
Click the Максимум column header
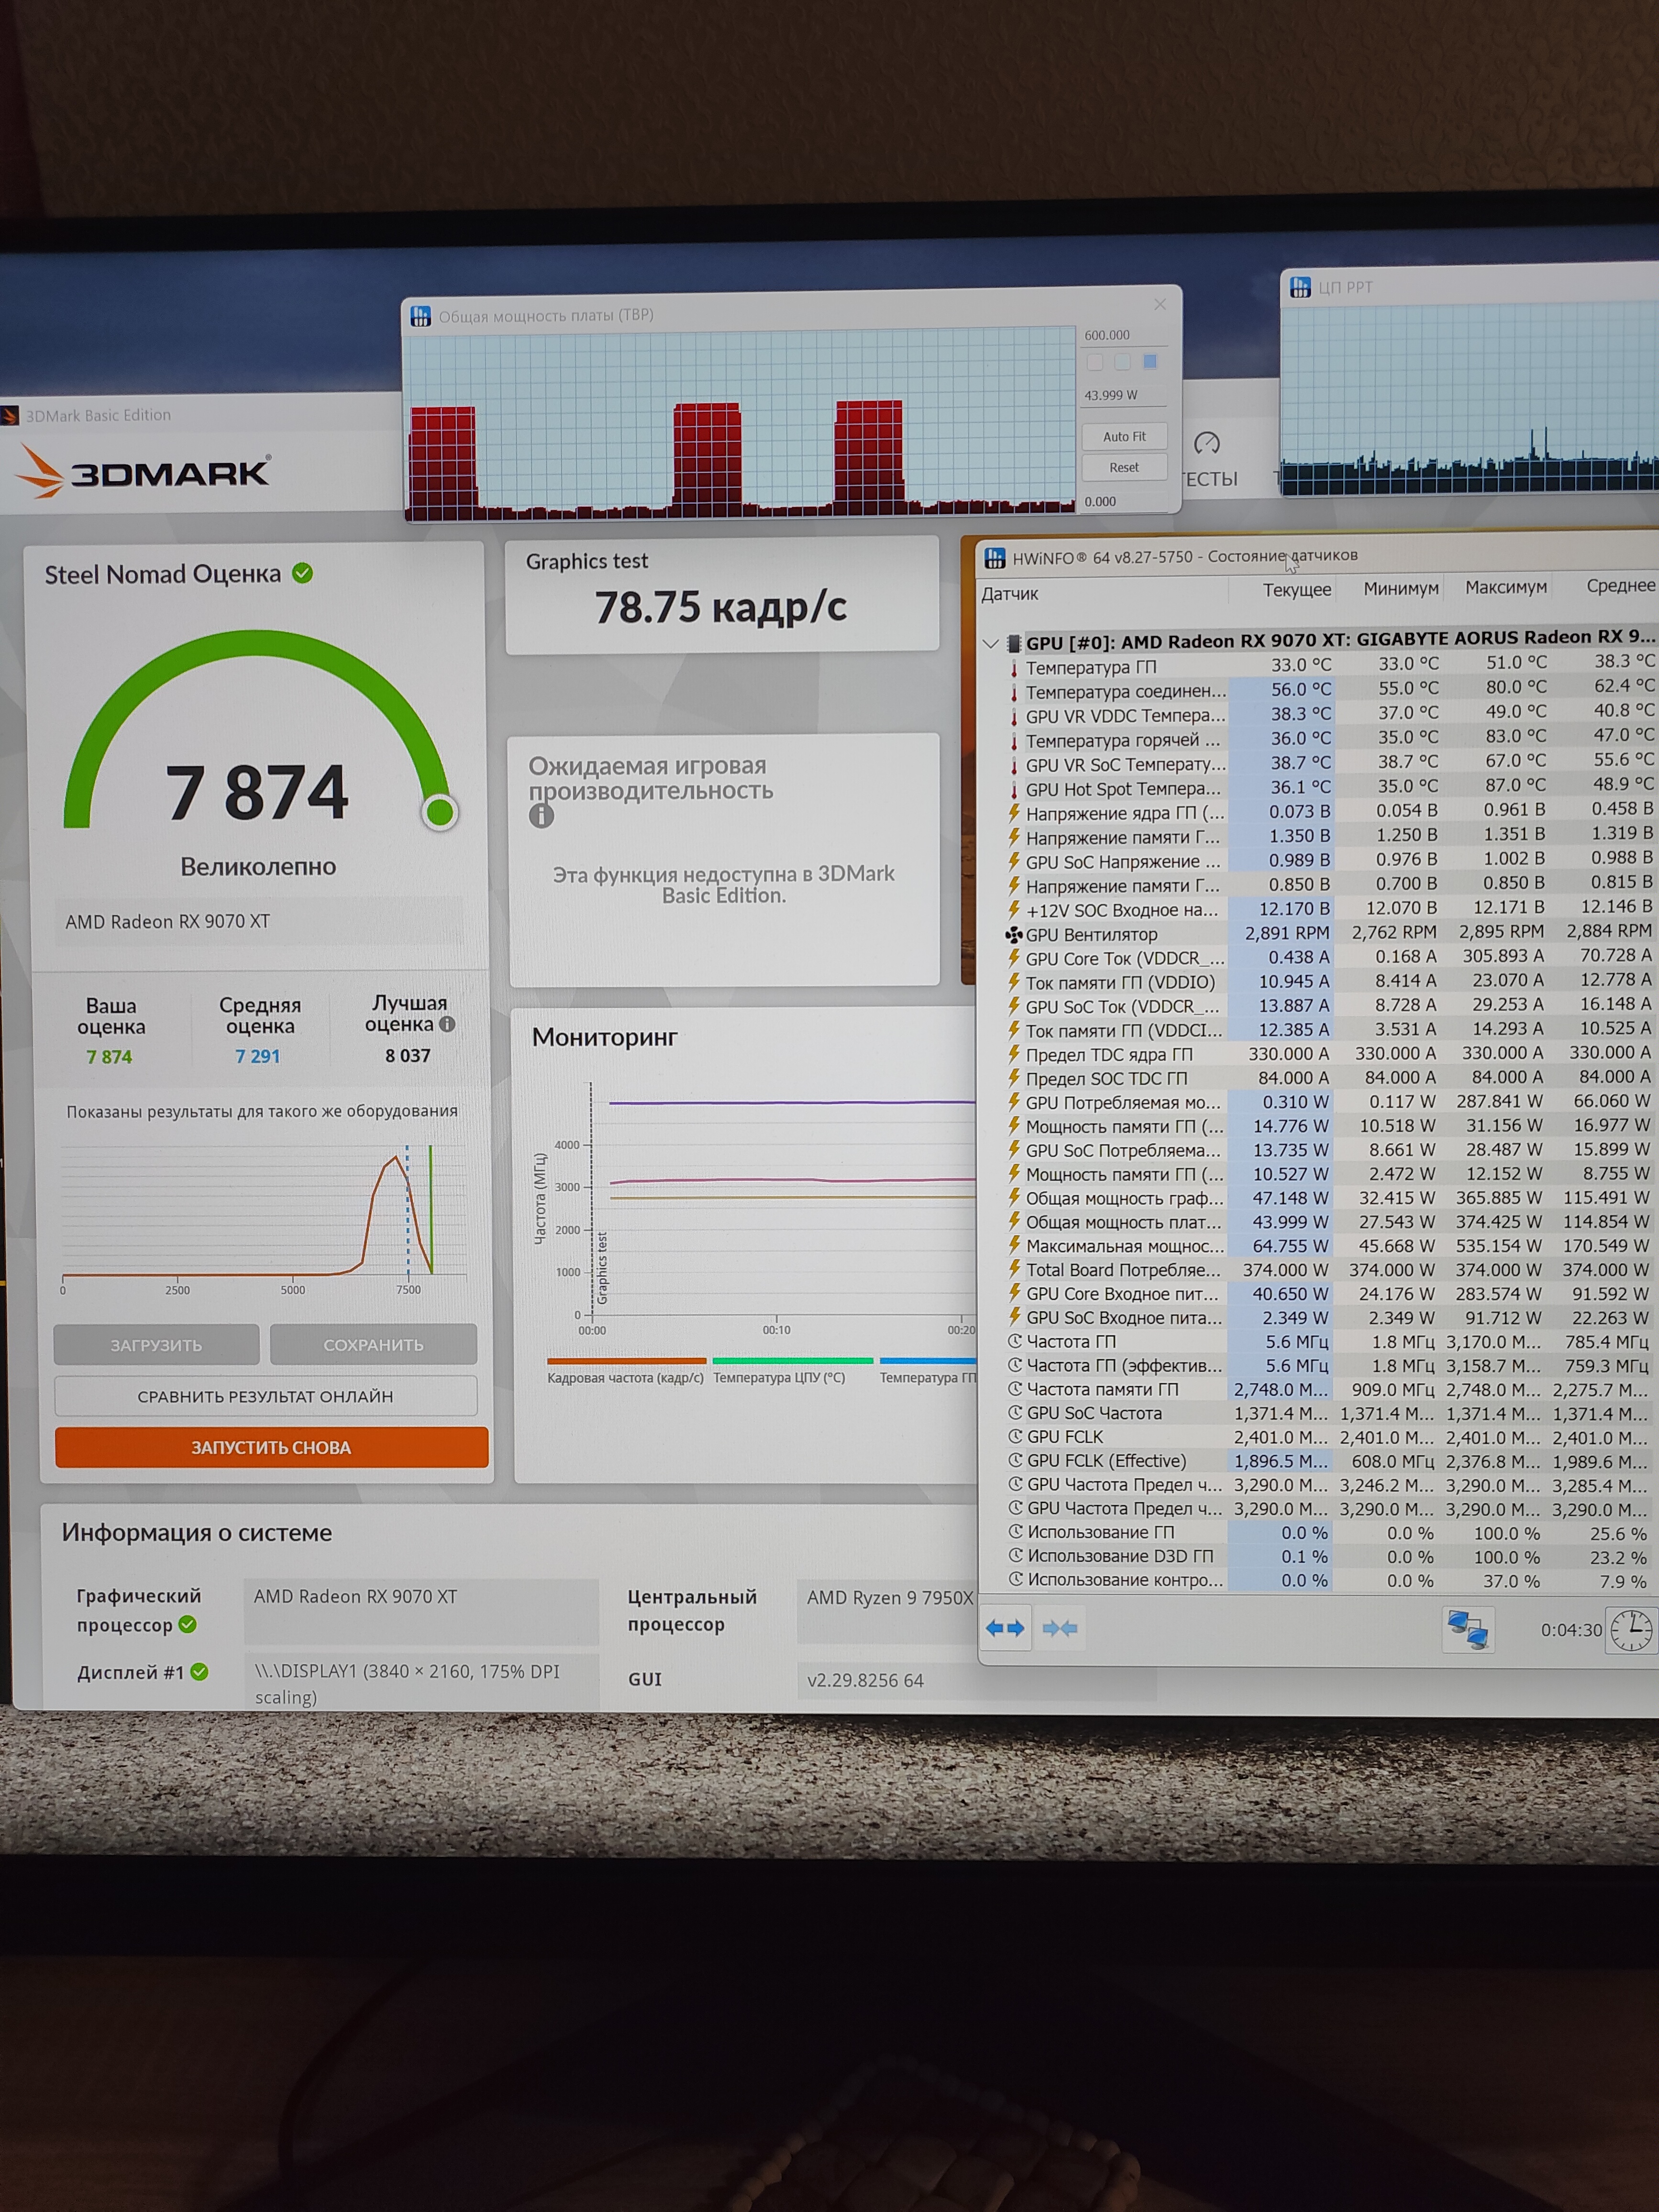pyautogui.click(x=1506, y=587)
